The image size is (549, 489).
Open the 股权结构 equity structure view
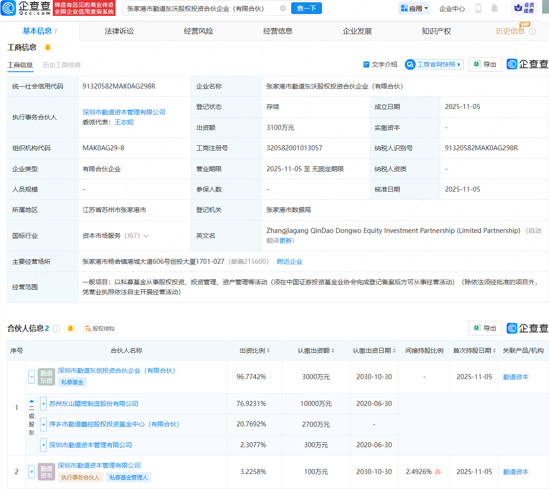coord(100,329)
